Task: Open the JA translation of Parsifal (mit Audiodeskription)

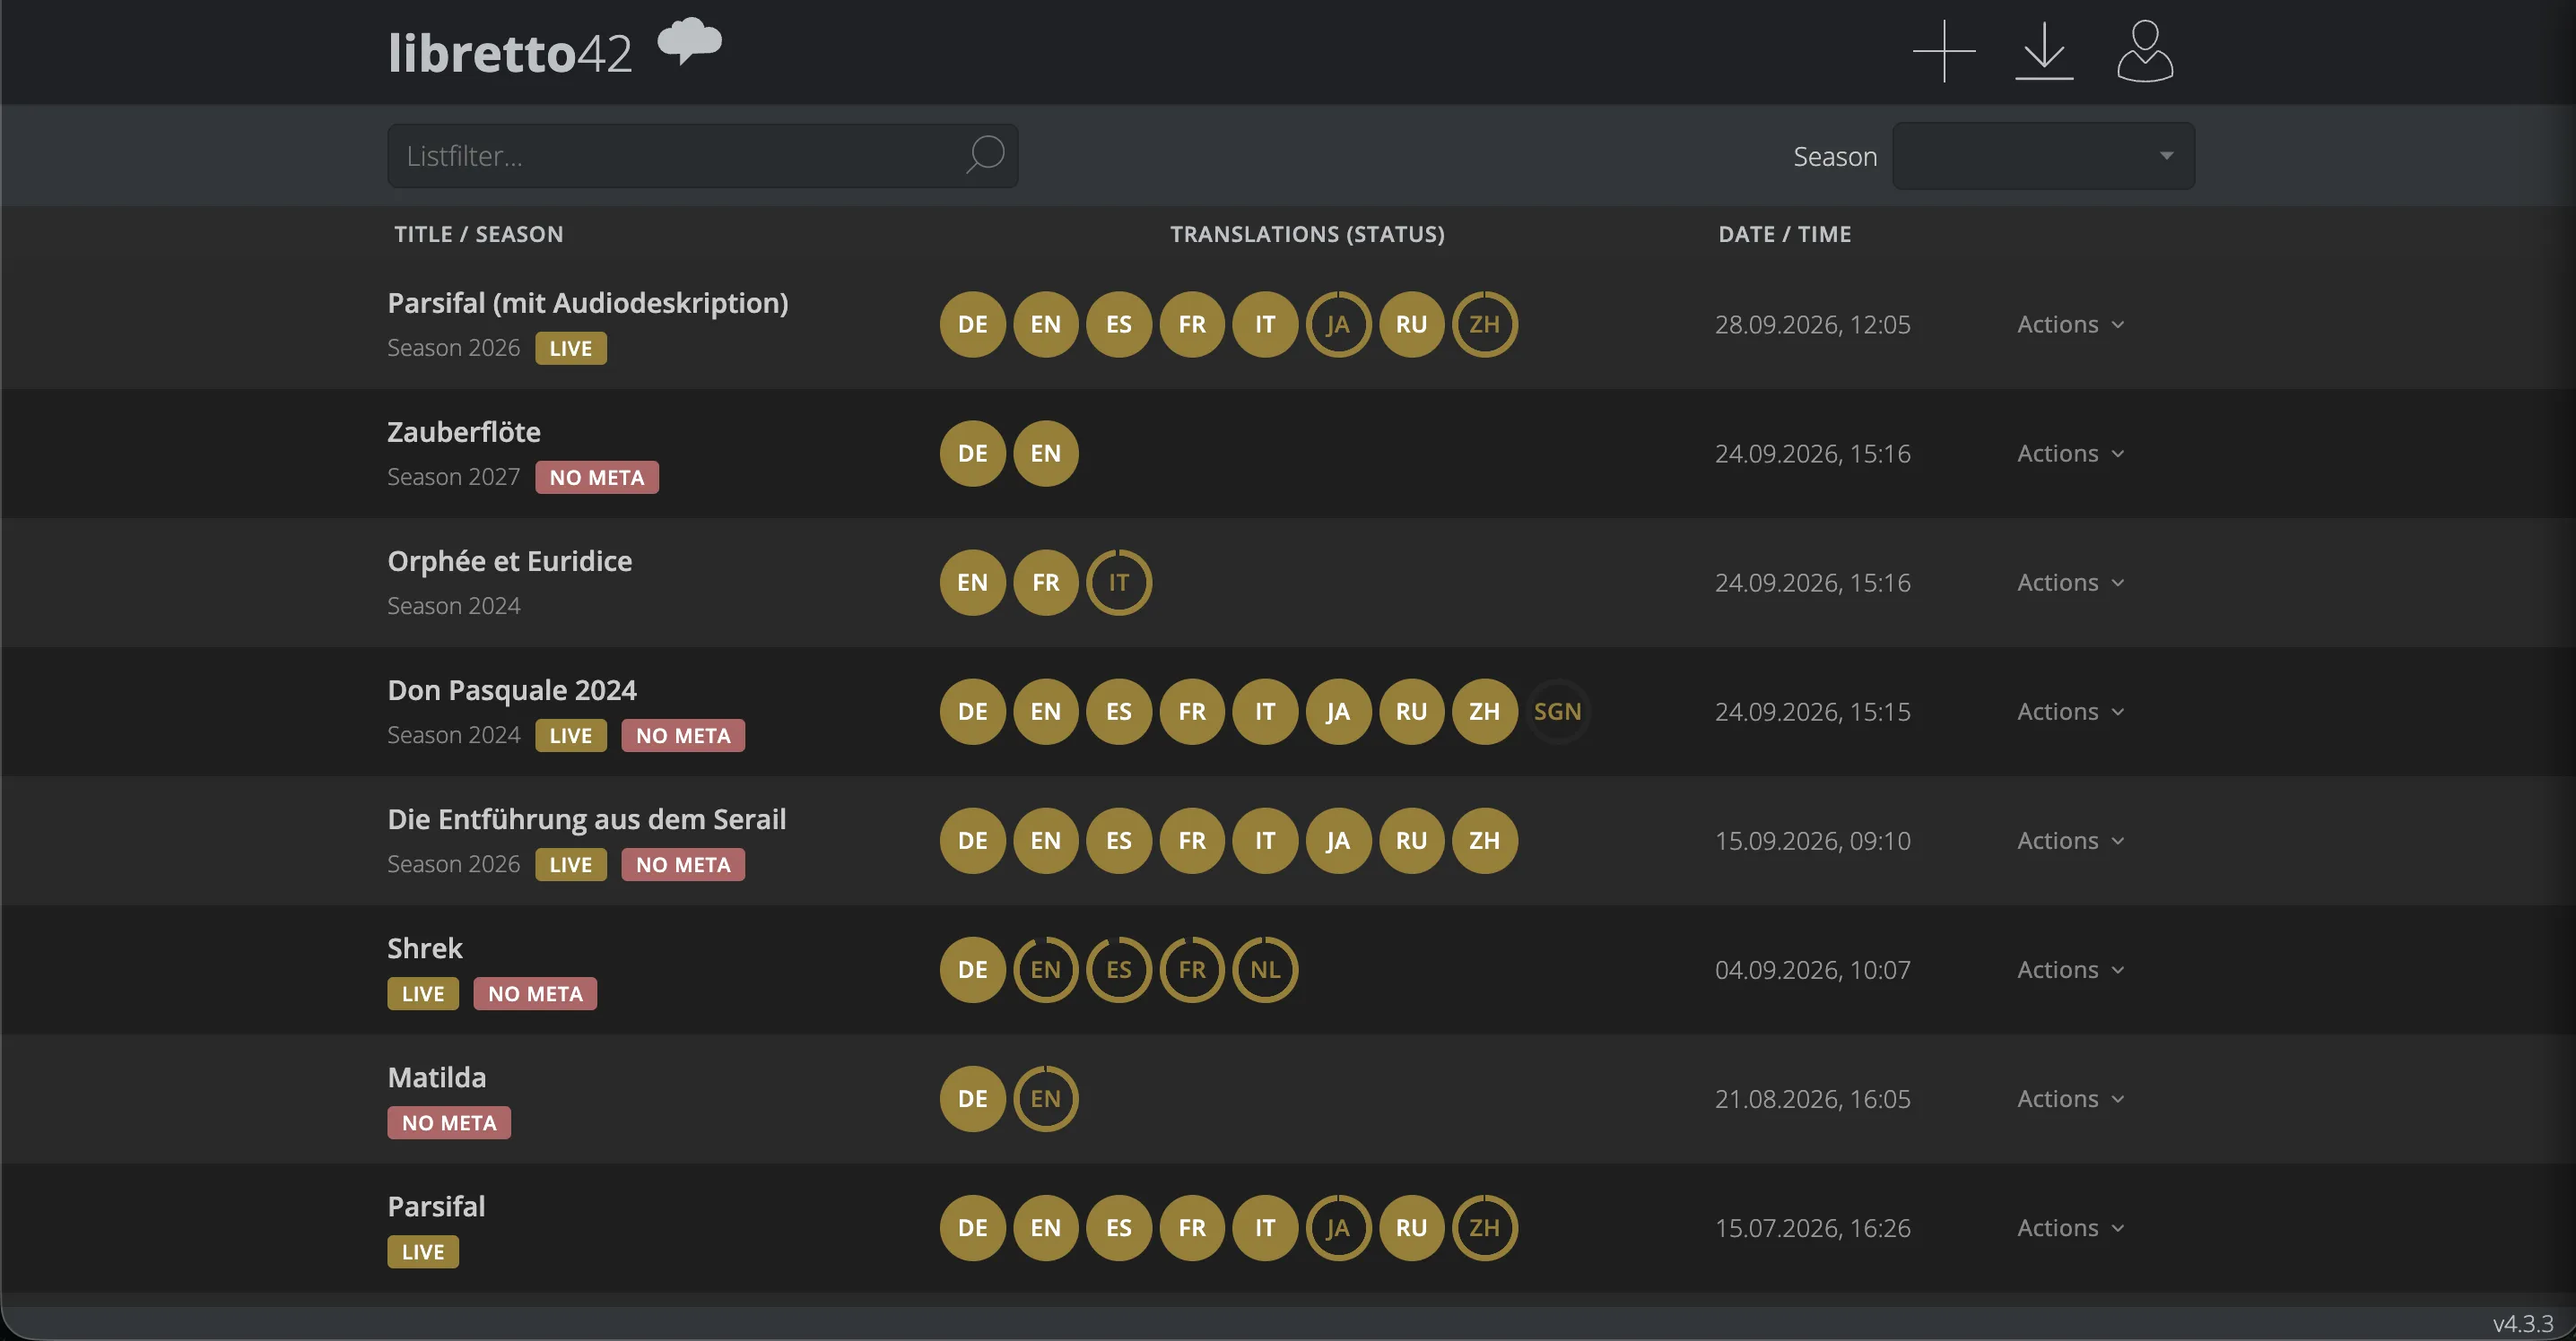Action: click(x=1338, y=324)
